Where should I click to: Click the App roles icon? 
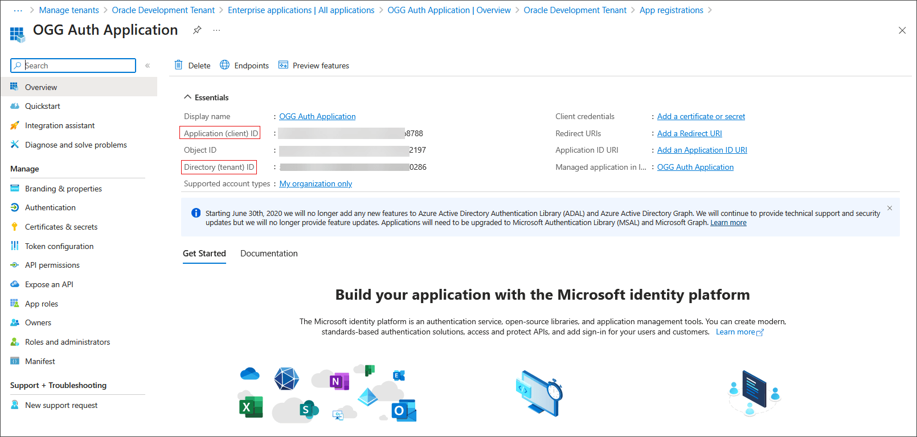[x=14, y=303]
